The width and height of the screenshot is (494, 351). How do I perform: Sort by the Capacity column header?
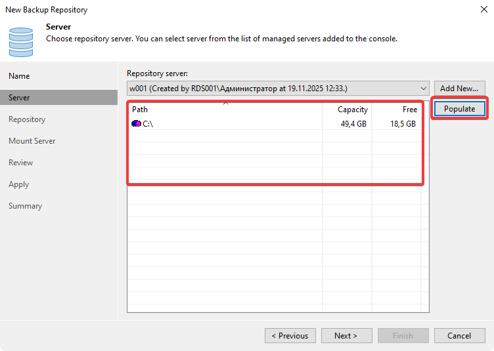click(x=347, y=110)
